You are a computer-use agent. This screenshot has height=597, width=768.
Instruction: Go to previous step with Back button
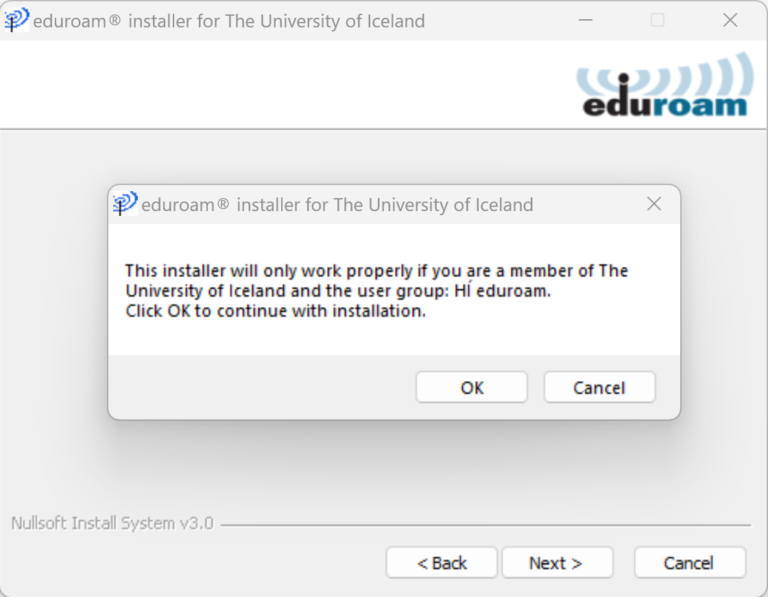coord(442,563)
